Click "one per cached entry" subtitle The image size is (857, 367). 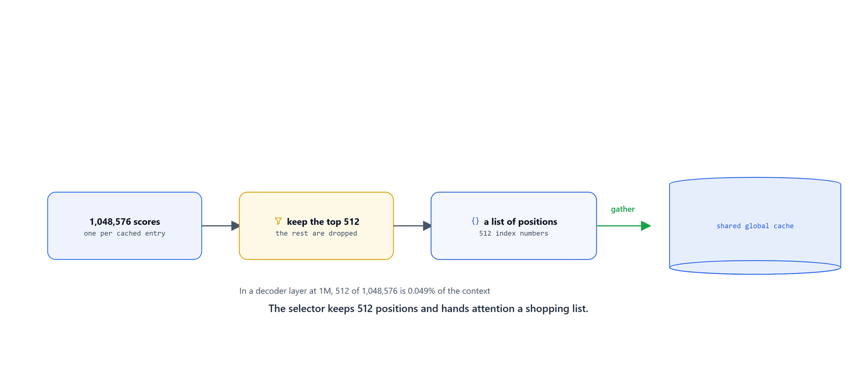pyautogui.click(x=125, y=233)
